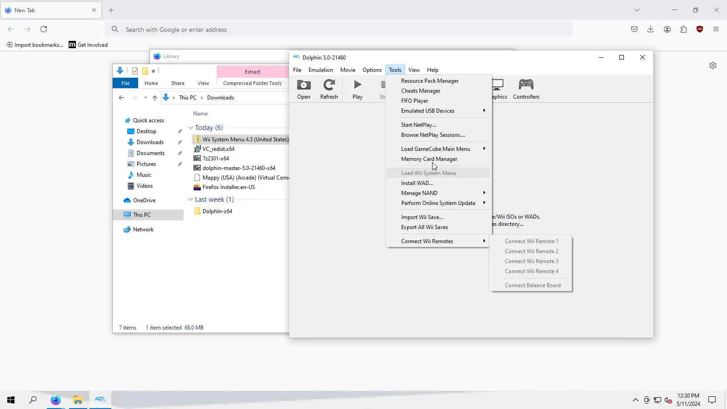The width and height of the screenshot is (727, 409).
Task: Switch to Share ribbon tab in Explorer
Action: tap(178, 83)
